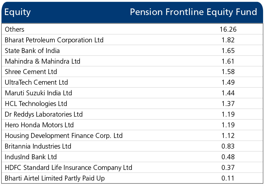This screenshot has height=186, width=265.
Task: Select the Others row label
Action: coord(14,29)
